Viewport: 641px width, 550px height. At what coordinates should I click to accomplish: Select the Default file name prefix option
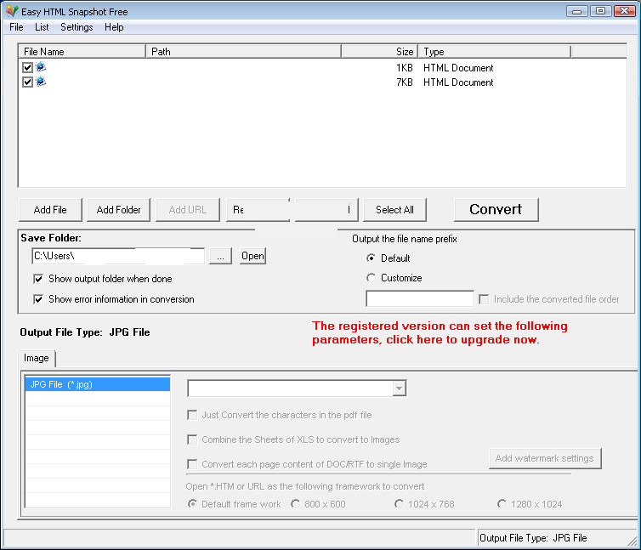(x=371, y=258)
